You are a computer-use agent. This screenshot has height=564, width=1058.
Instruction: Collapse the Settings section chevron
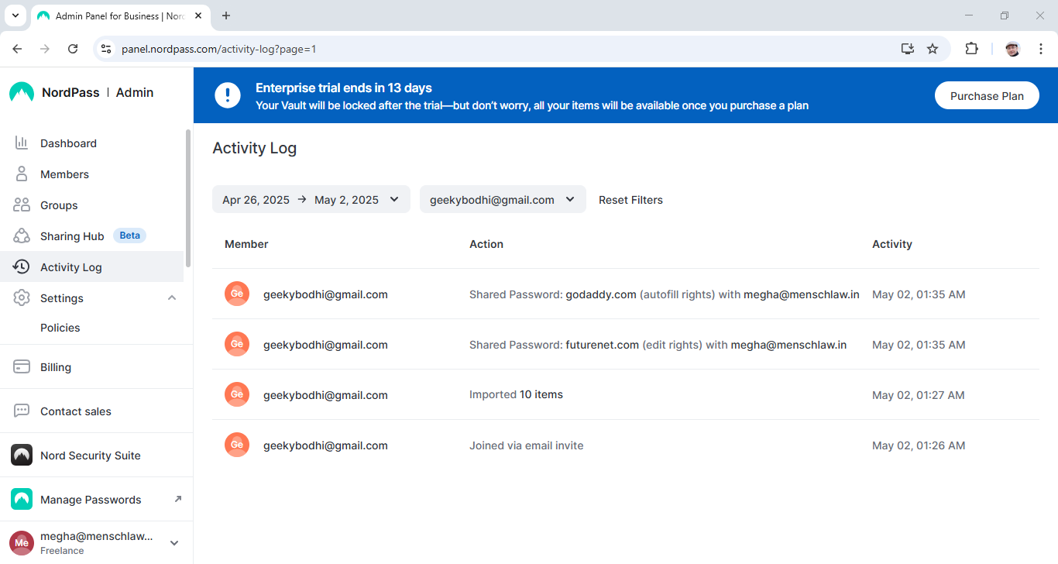pyautogui.click(x=172, y=298)
